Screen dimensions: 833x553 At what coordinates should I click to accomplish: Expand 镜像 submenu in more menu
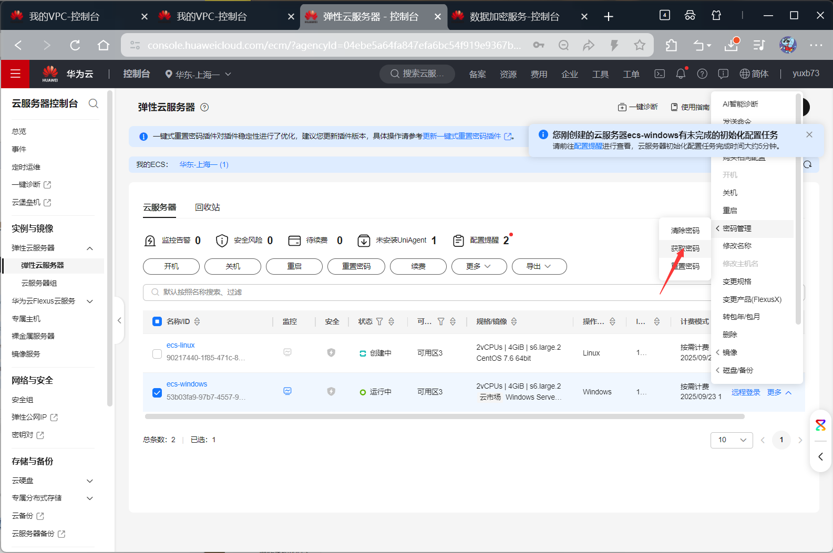coord(729,352)
